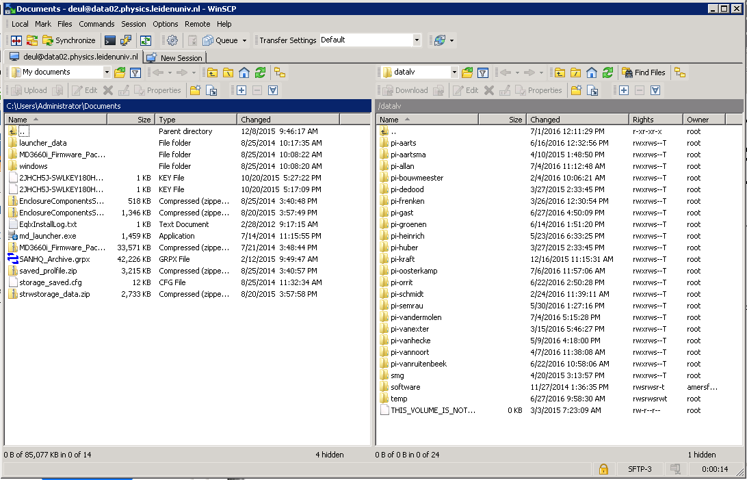Screen dimensions: 747x480
Task: Open the Commands menu
Action: coord(96,24)
